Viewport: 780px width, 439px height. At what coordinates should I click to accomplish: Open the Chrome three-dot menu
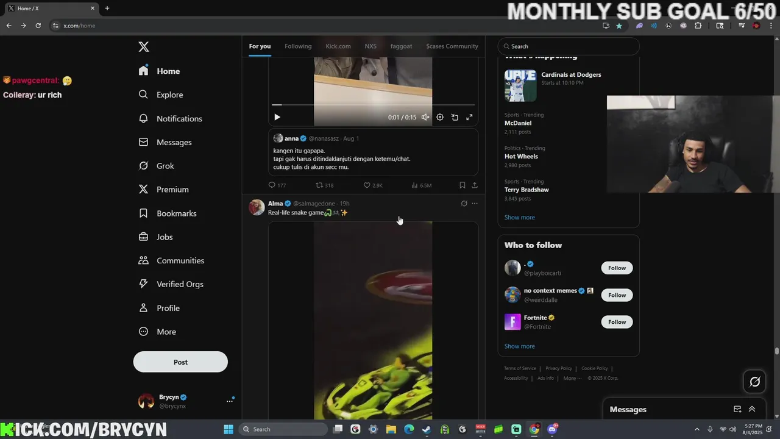[771, 26]
